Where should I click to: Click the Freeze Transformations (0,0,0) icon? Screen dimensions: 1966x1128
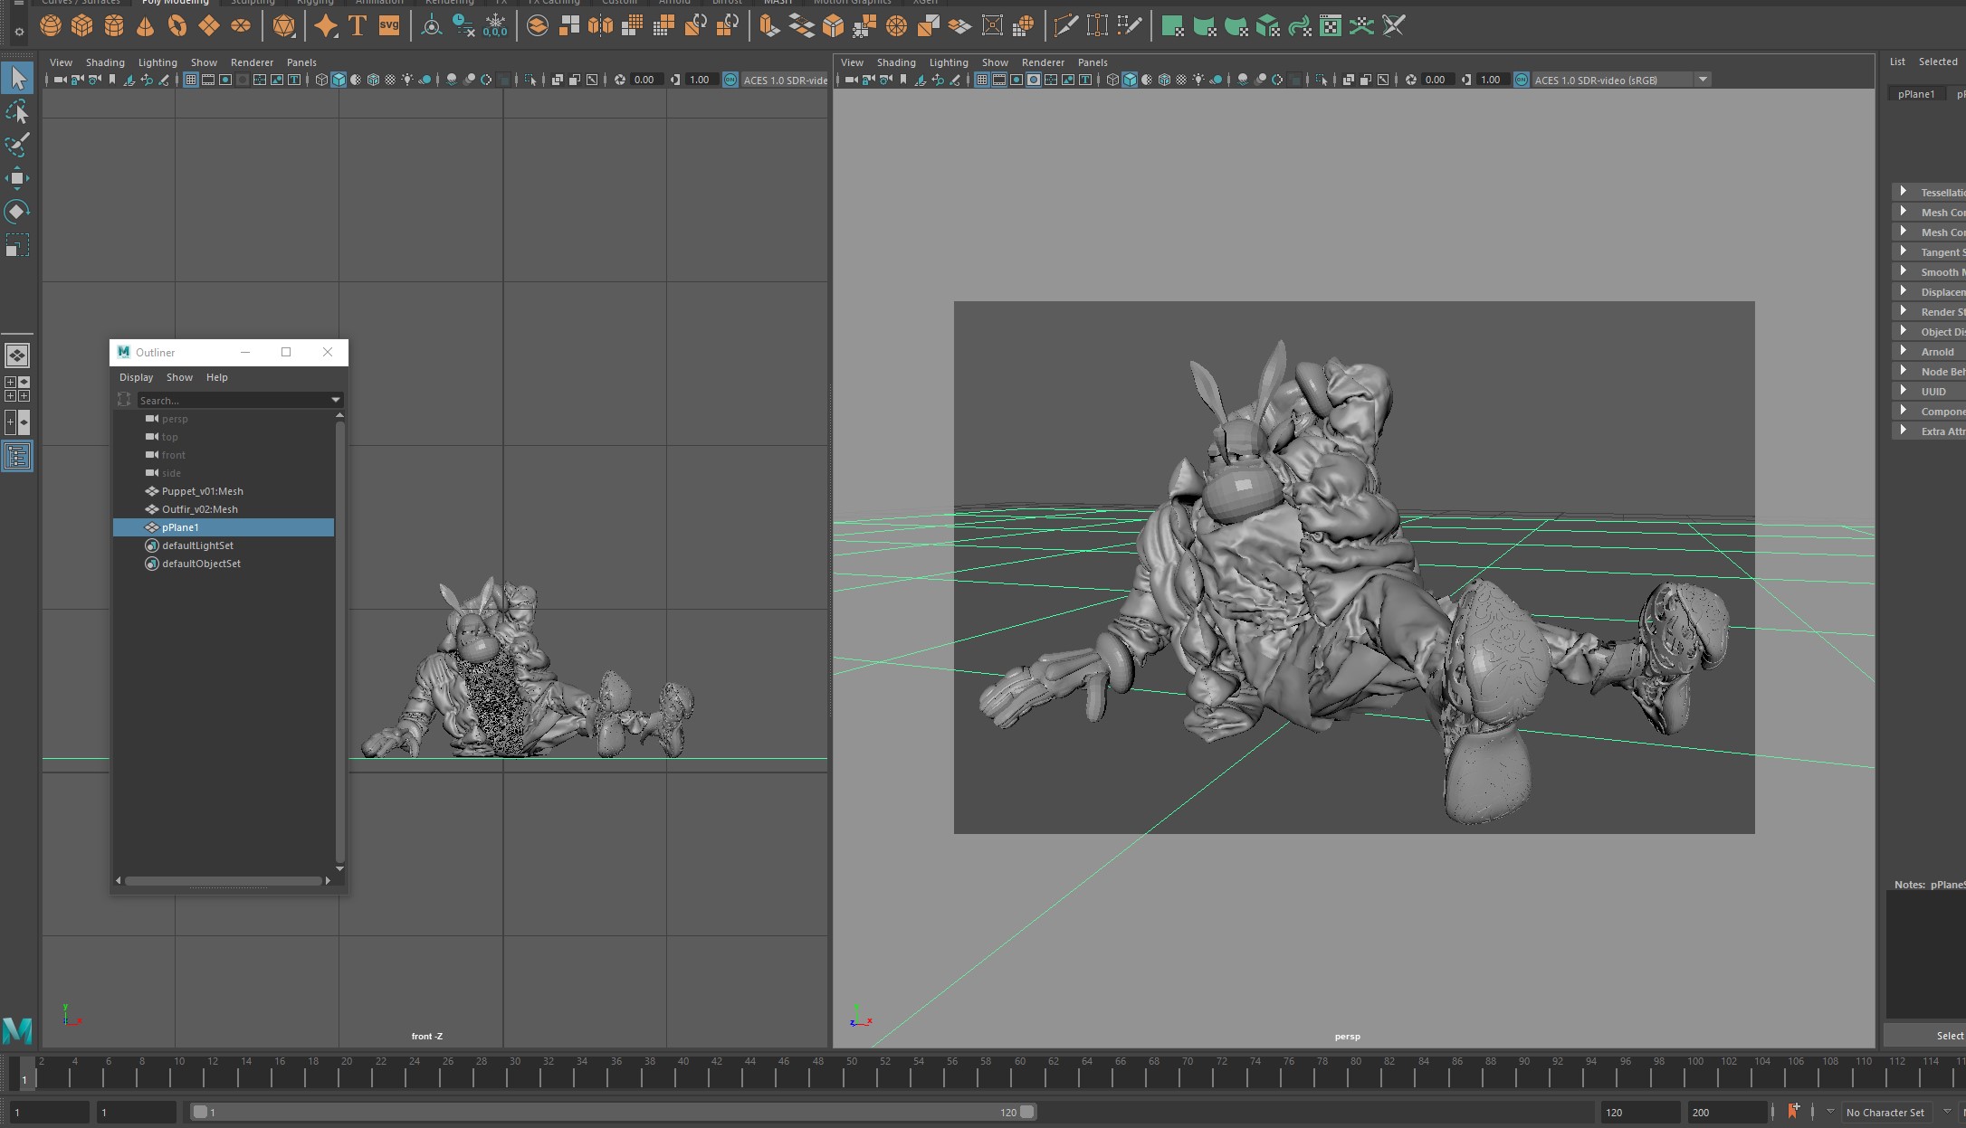495,26
